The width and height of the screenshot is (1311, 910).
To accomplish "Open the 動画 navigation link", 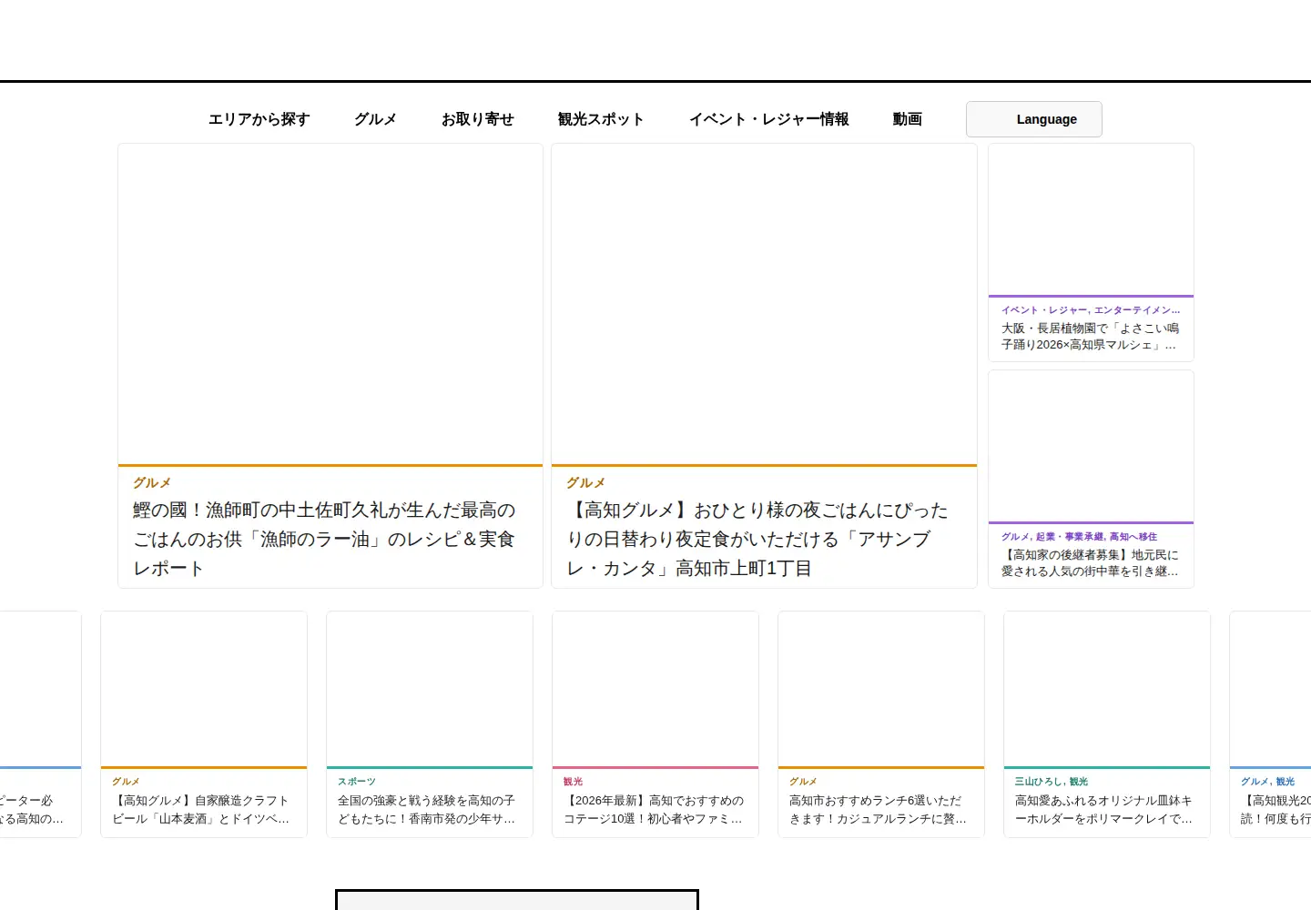I will pos(908,119).
